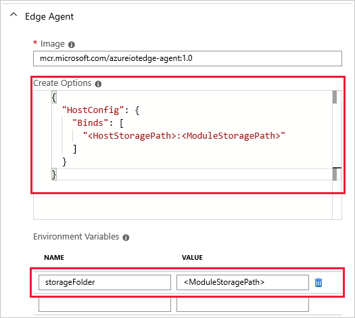Click the ModuleStoragePath value field
Screen dimensions: 355x318
click(243, 282)
